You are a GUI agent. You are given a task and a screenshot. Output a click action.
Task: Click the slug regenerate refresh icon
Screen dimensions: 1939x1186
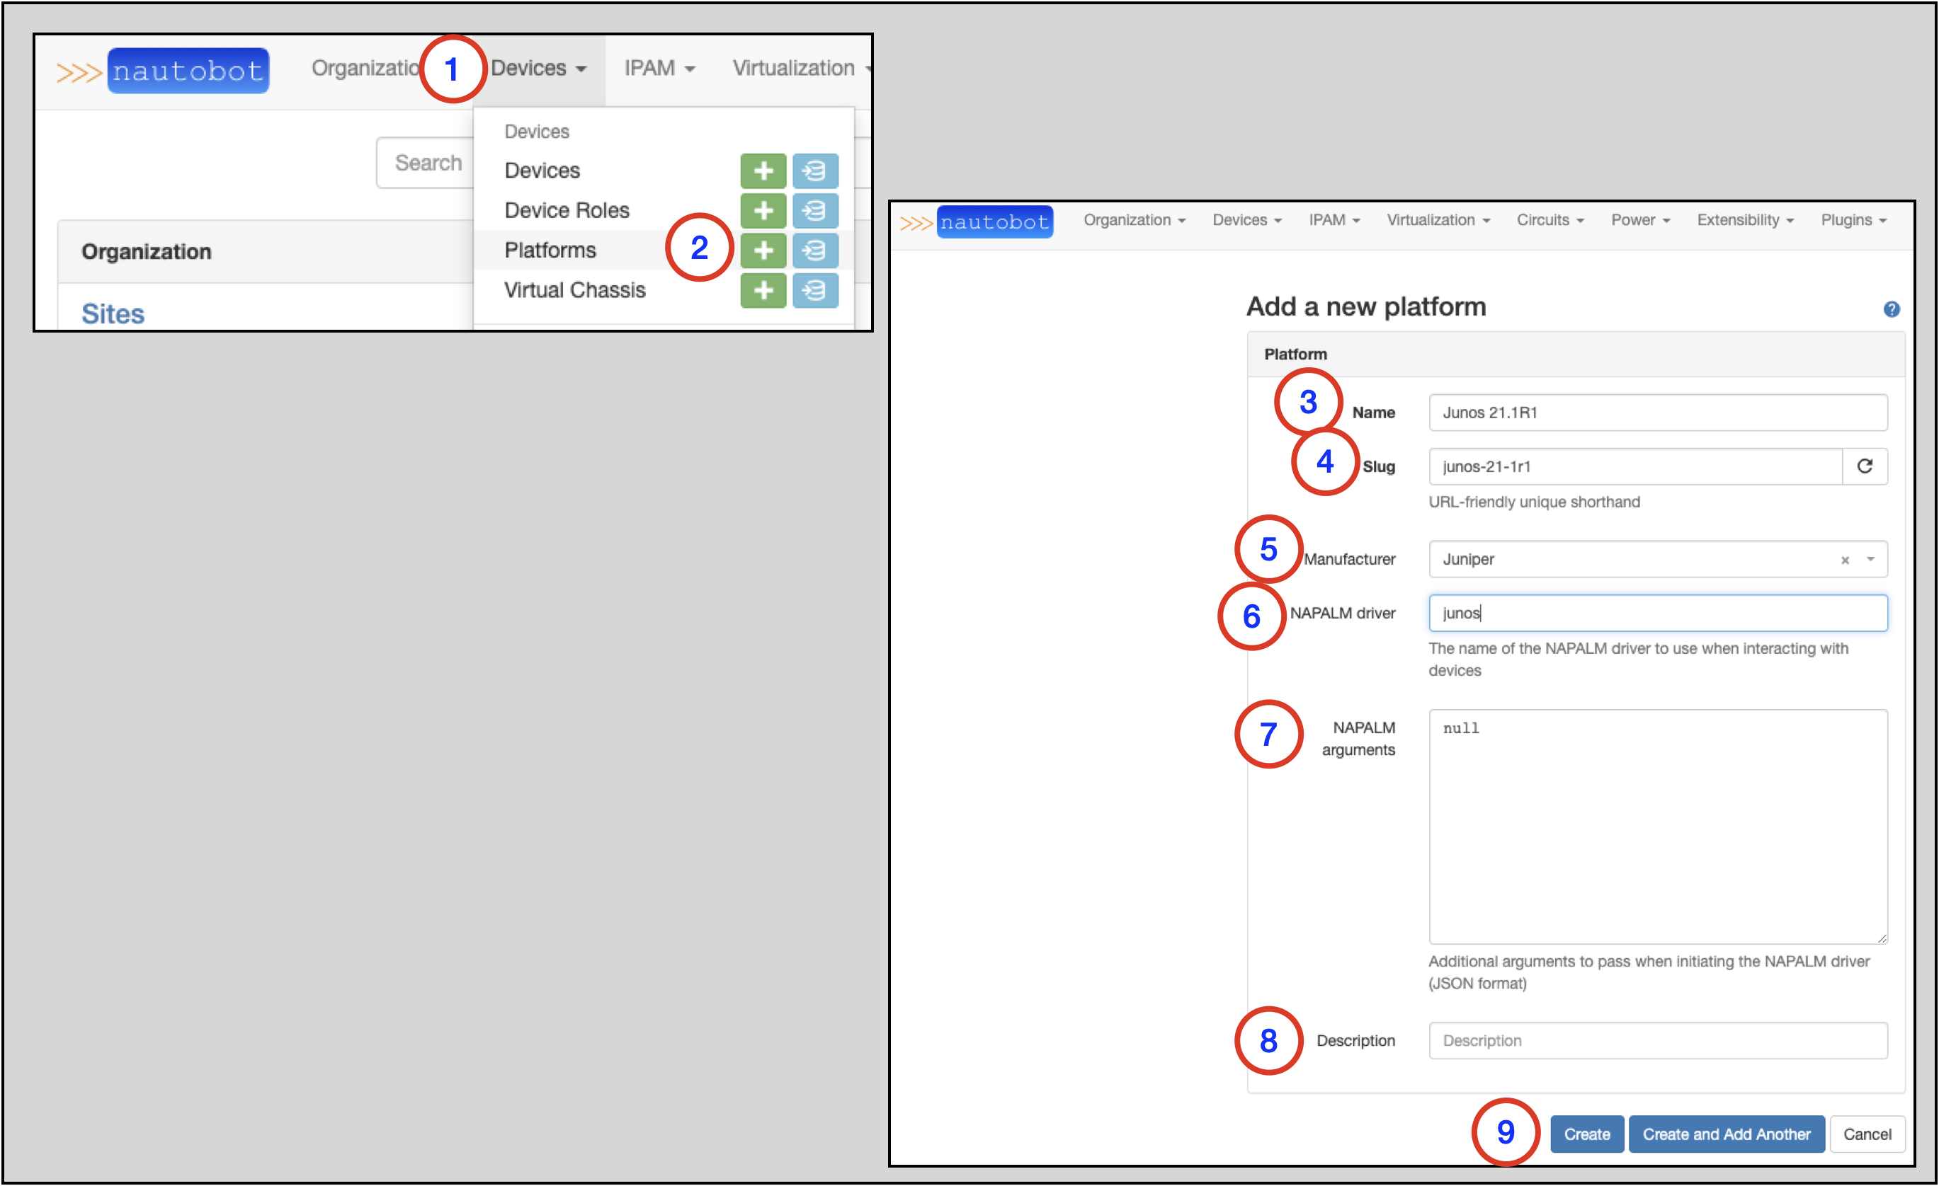coord(1864,466)
